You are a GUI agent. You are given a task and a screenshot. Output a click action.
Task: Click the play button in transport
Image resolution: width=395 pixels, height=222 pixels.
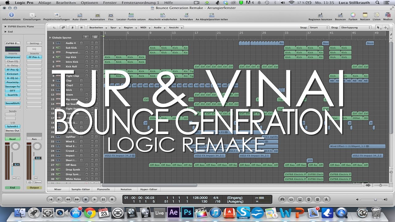(95, 199)
